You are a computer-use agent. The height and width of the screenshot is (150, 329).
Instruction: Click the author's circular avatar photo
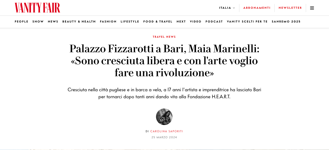[164, 117]
